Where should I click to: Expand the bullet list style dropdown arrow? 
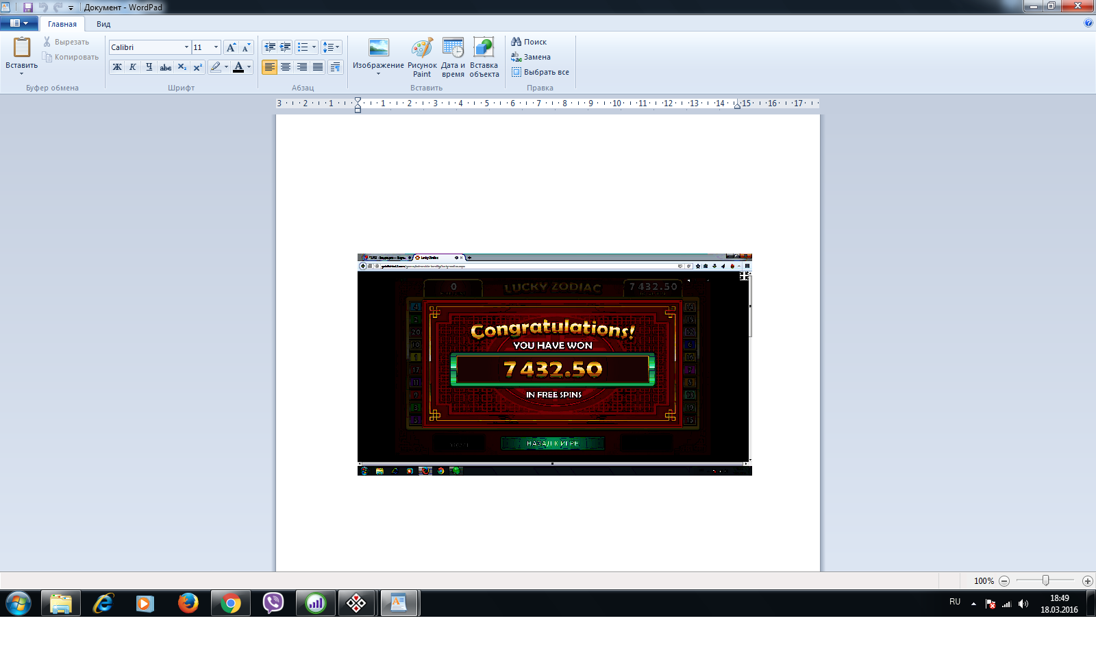coord(314,47)
